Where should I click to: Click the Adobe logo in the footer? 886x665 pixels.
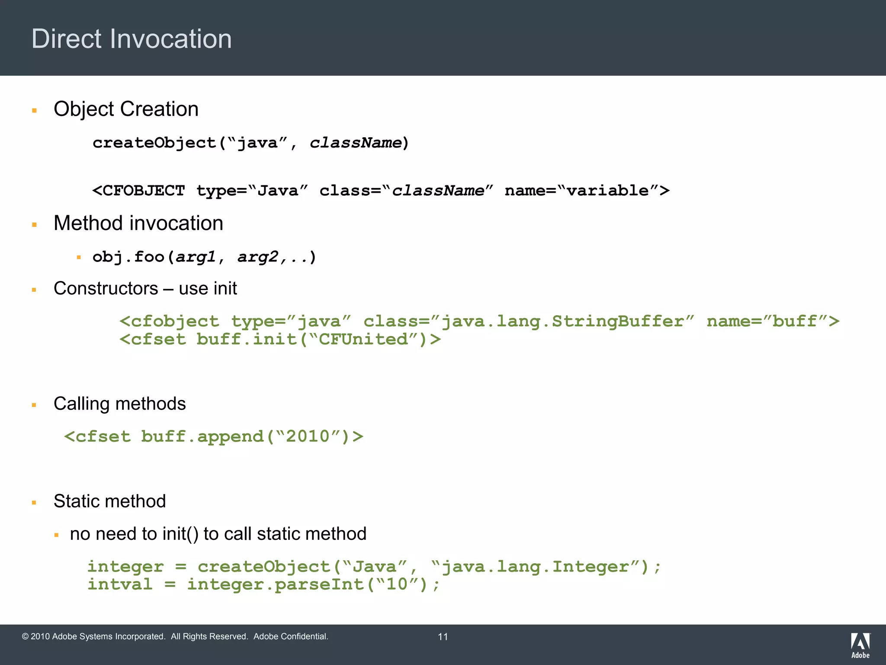tap(860, 646)
